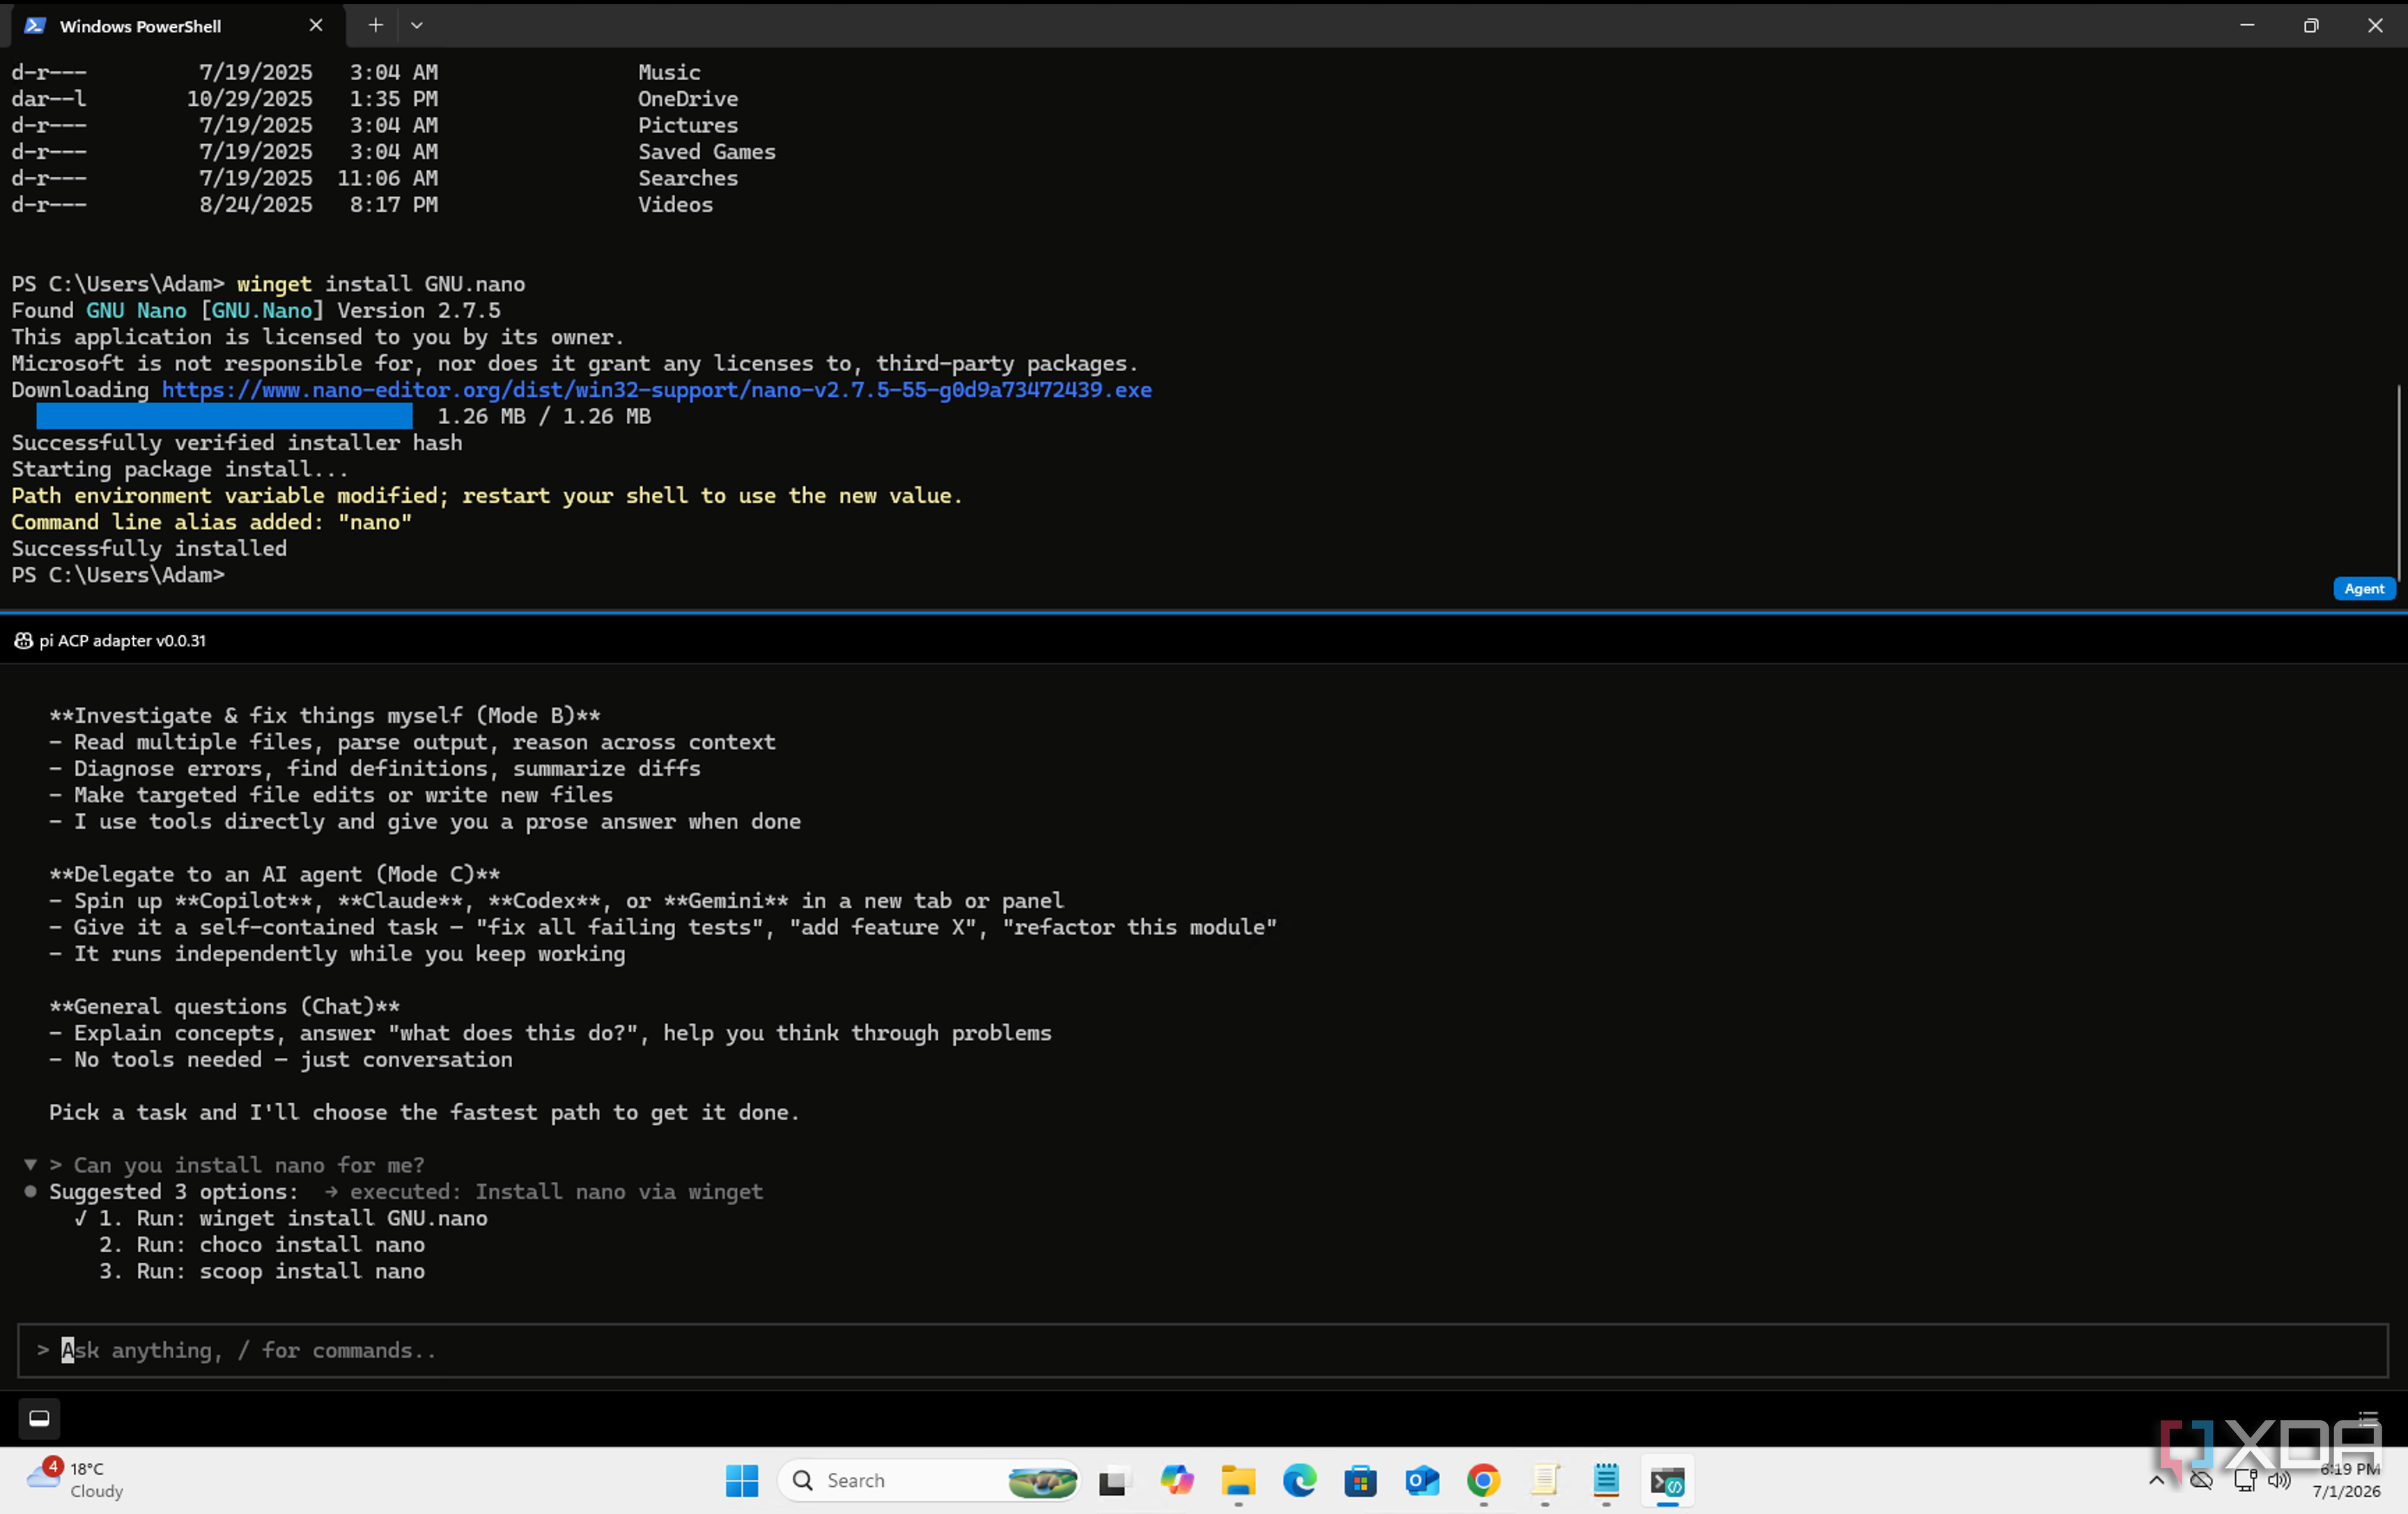Open Google Chrome from the taskbar
Screen dimensions: 2408x1514
coord(1483,1480)
